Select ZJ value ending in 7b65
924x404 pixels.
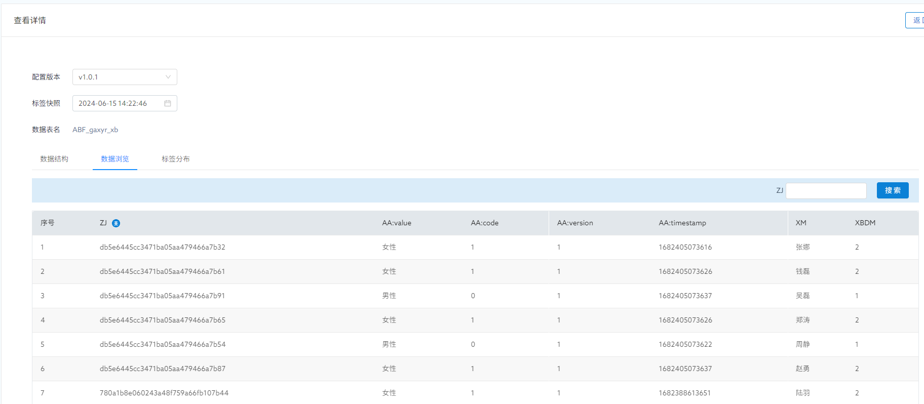click(163, 320)
